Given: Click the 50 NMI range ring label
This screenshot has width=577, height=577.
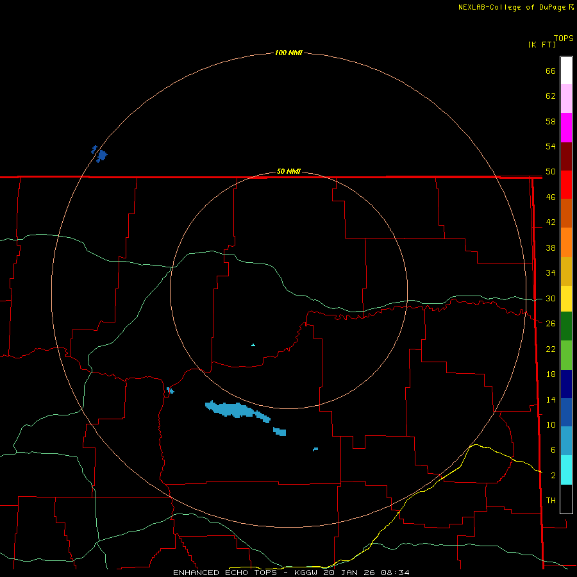Looking at the screenshot, I should [x=288, y=171].
